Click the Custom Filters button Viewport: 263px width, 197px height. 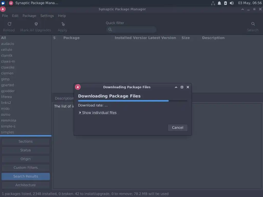click(26, 168)
